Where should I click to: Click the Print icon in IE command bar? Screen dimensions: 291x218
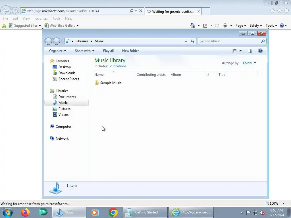pos(225,26)
